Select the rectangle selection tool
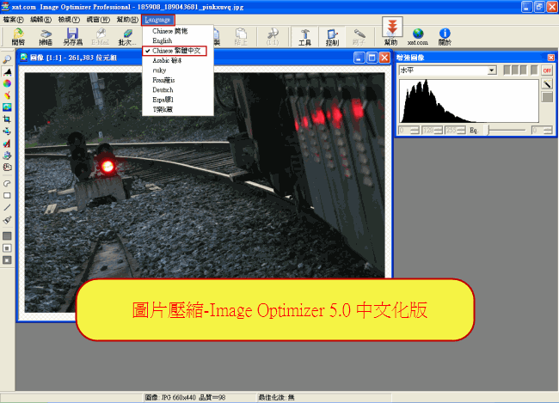The width and height of the screenshot is (559, 403). [7, 195]
